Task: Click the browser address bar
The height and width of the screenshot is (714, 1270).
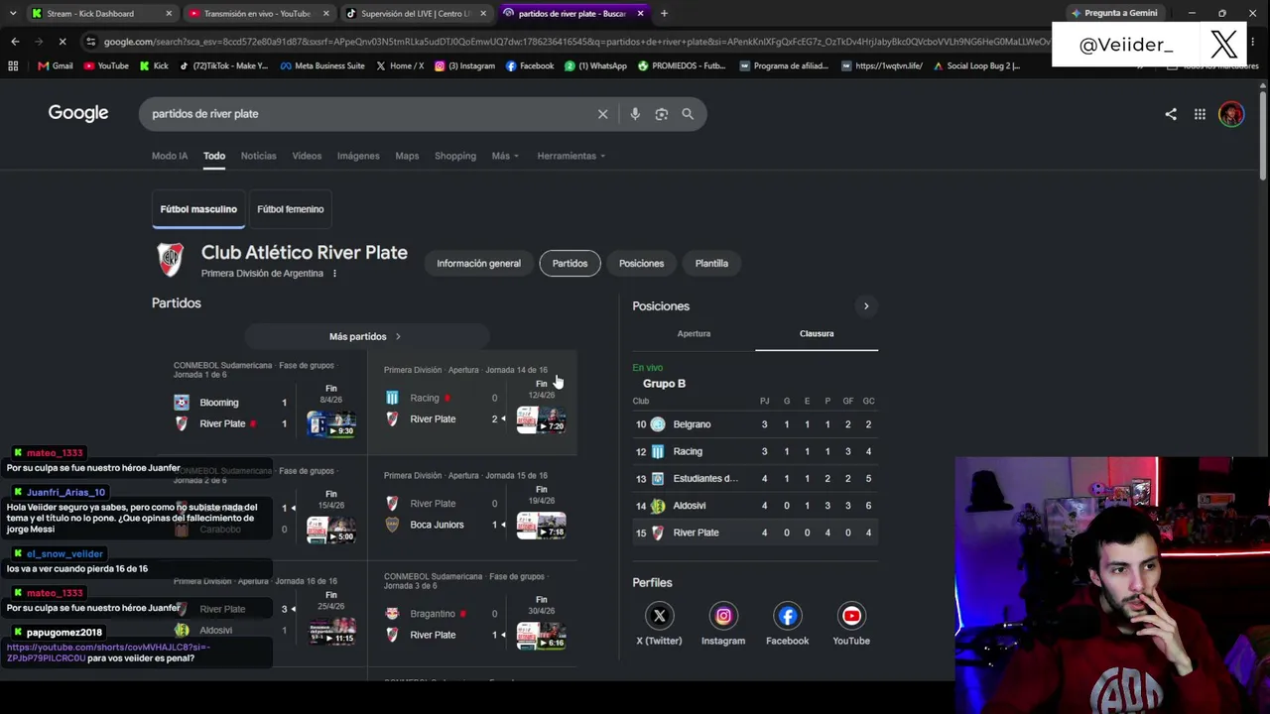Action: pos(575,42)
